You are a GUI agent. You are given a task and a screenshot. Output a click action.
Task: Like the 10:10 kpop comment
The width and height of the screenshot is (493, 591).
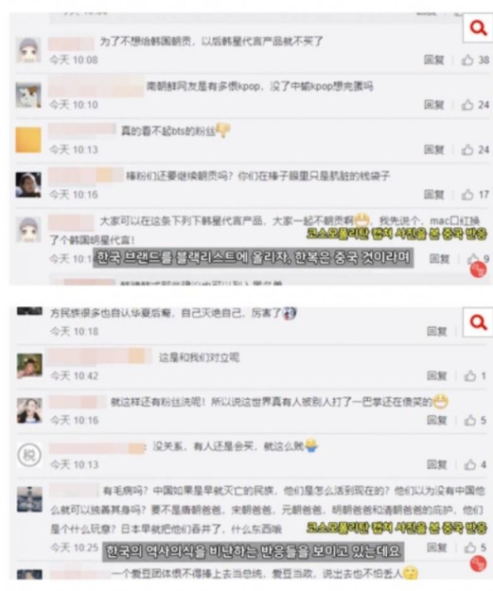coord(467,105)
